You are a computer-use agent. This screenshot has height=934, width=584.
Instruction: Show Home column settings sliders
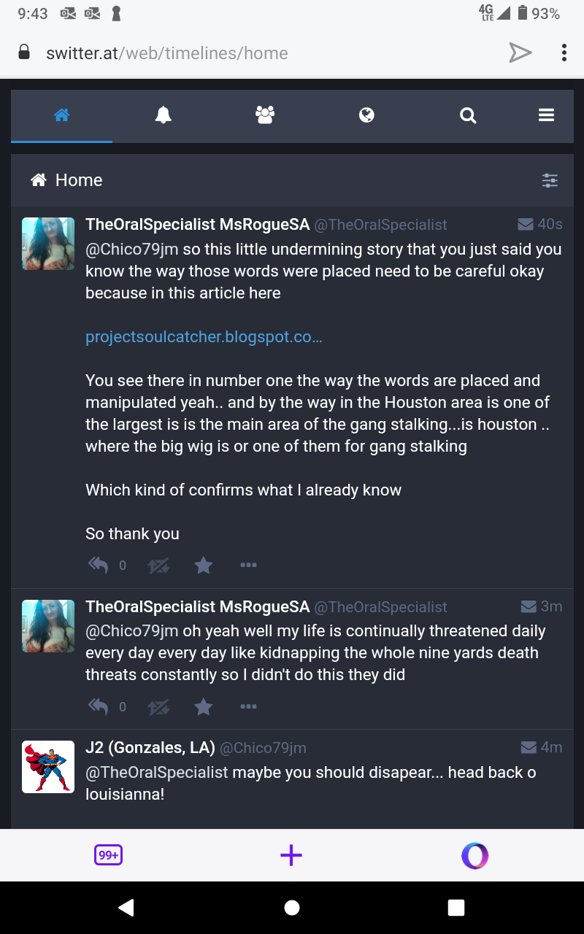550,180
